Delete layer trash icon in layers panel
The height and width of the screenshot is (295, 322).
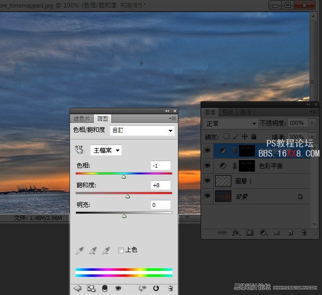tap(304, 233)
